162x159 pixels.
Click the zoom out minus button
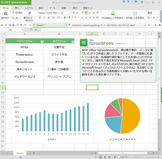pyautogui.click(x=129, y=157)
